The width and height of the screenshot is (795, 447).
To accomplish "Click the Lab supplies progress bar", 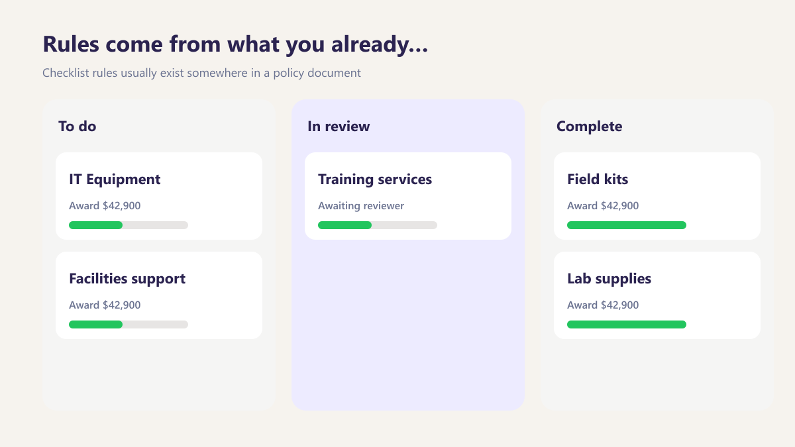I will 627,324.
